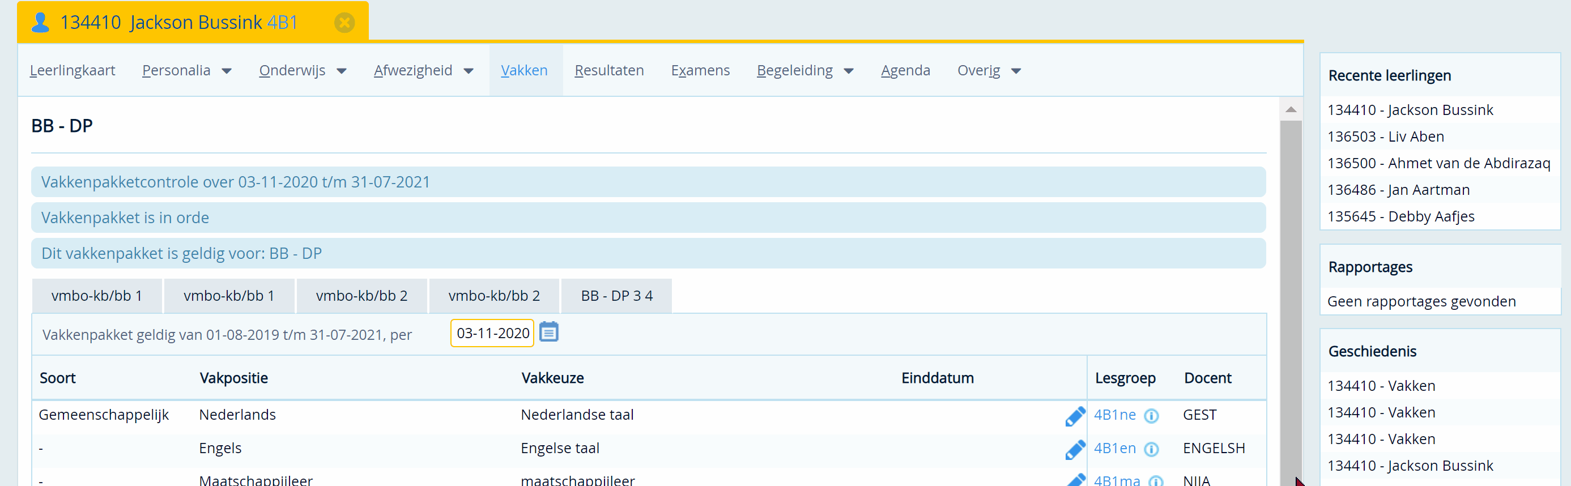Select the Vakken tab
The image size is (1571, 486).
coord(525,71)
